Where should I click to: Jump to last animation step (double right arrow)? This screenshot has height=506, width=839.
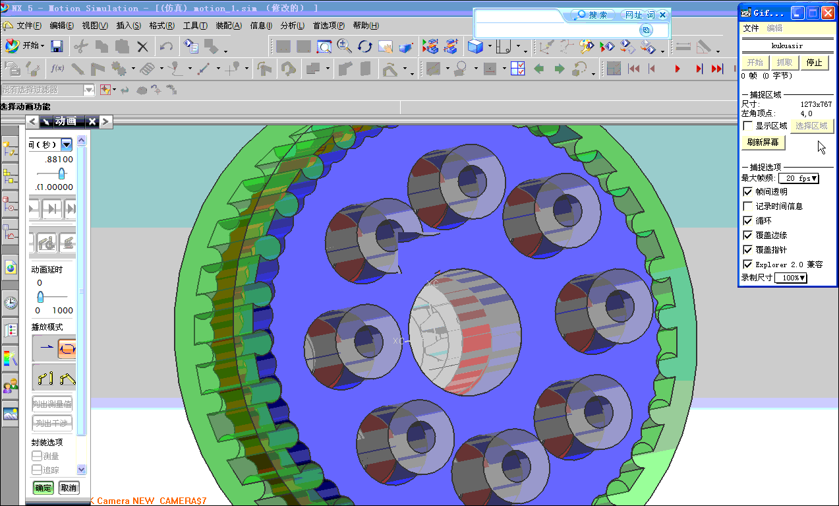tap(717, 68)
